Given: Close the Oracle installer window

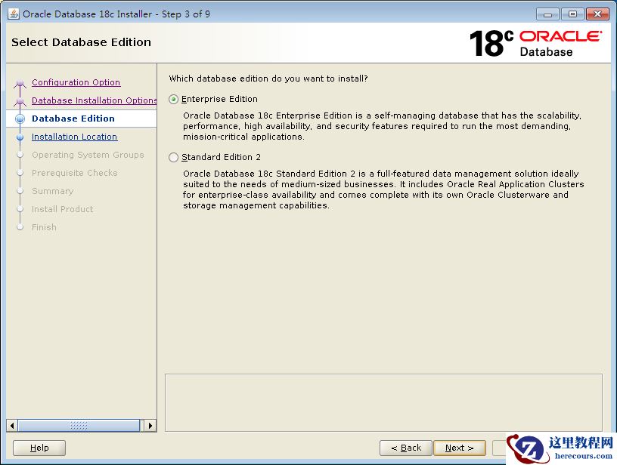Looking at the screenshot, I should pos(597,14).
